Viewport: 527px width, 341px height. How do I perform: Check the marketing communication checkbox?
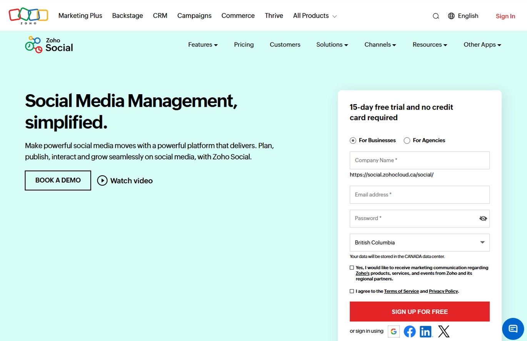pos(352,268)
